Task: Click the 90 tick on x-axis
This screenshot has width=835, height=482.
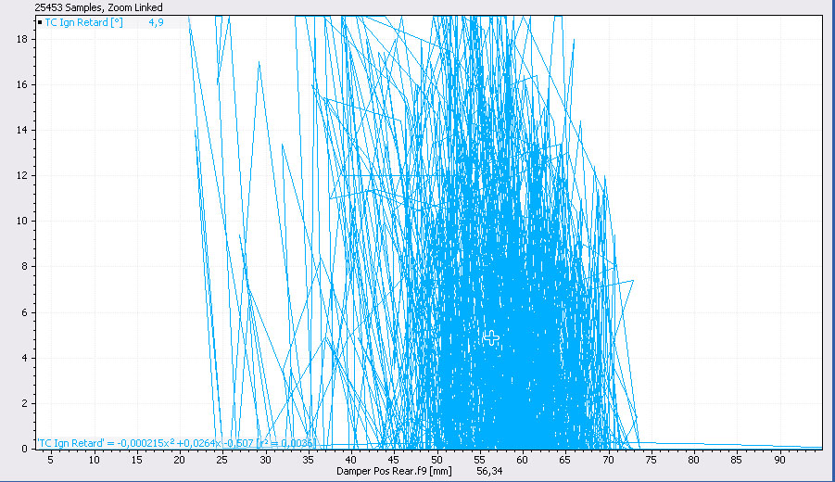Action: (x=778, y=459)
